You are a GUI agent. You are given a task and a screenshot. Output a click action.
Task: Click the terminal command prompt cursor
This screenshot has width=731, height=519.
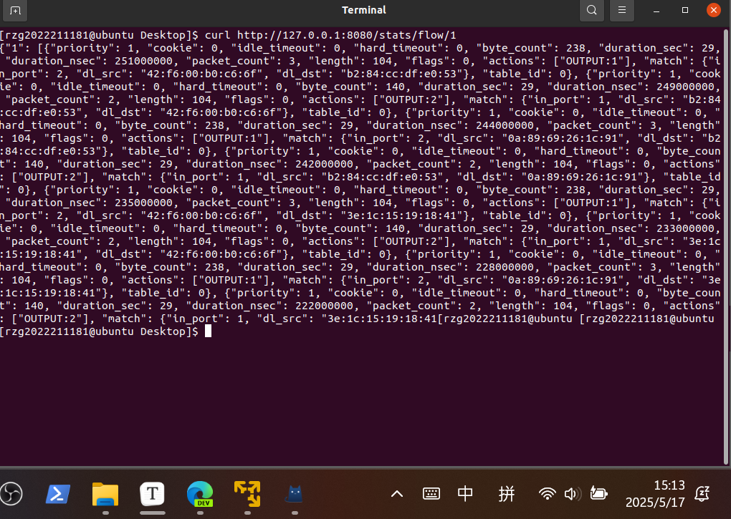pos(209,331)
